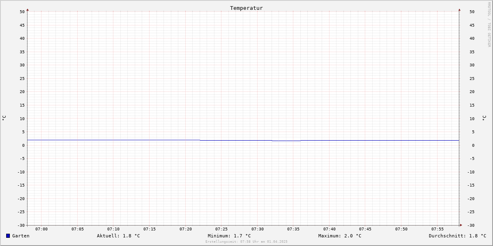Click the red arrow ending the time axis
This screenshot has height=246, width=493.
tap(461, 225)
